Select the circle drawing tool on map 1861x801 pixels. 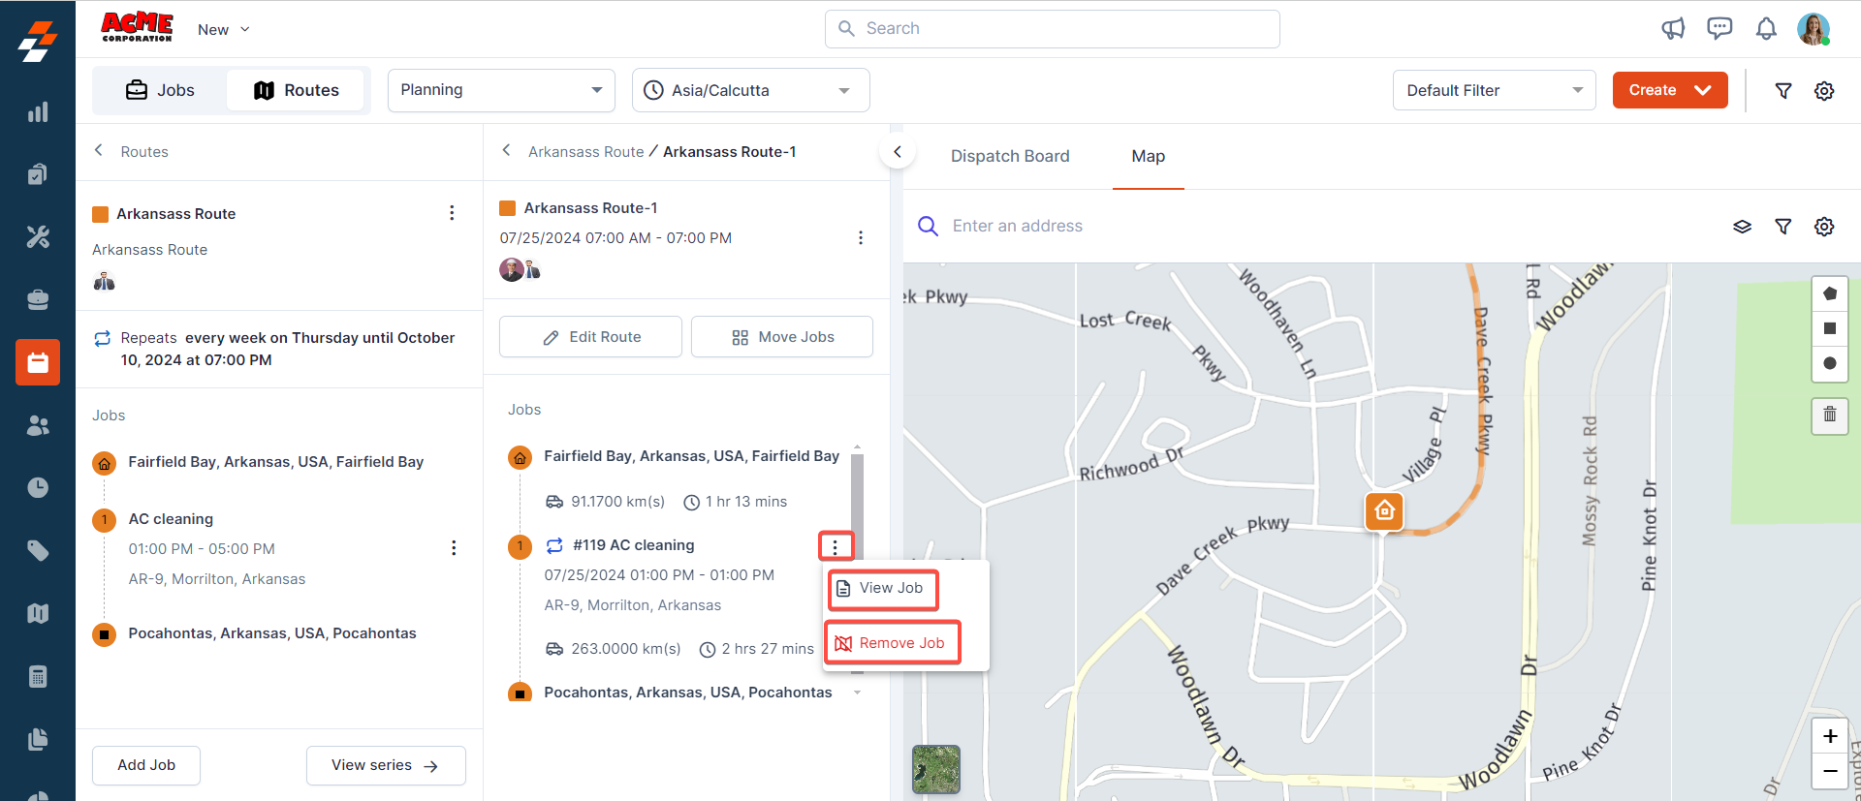coord(1830,363)
